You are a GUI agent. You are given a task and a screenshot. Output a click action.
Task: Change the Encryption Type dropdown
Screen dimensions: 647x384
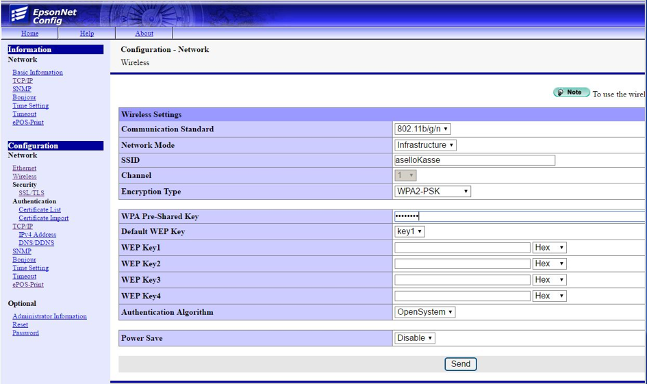[x=433, y=192]
